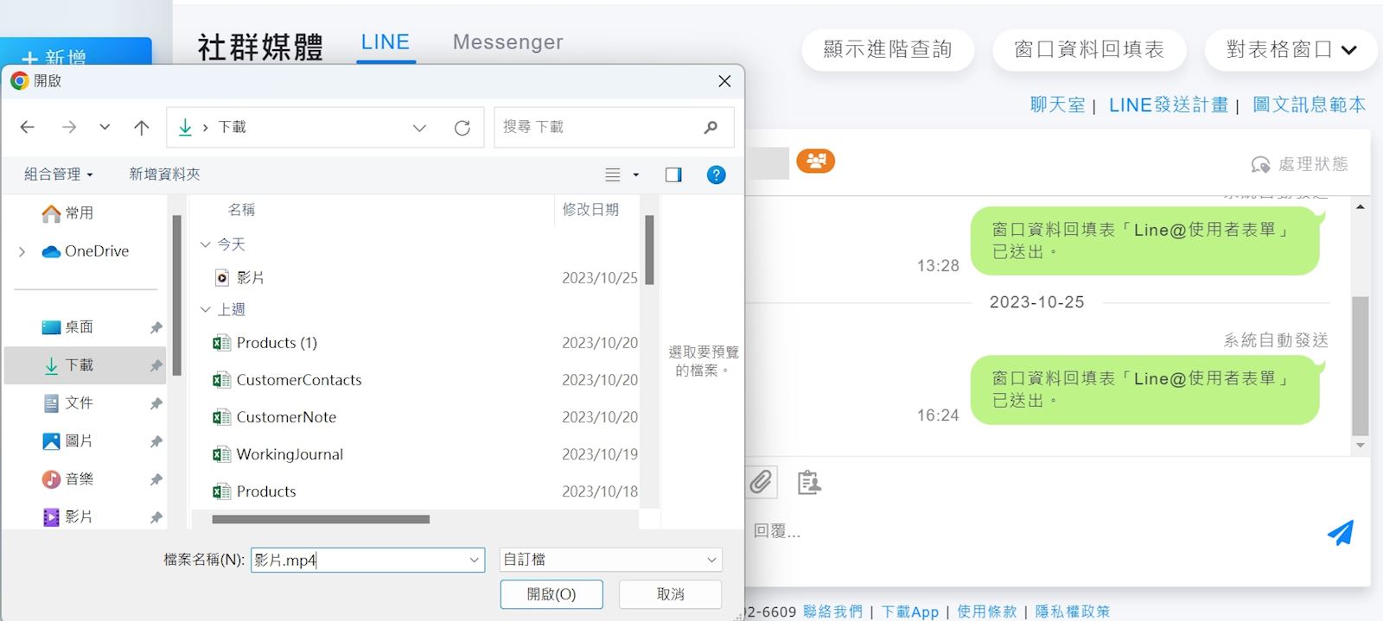
Task: Expand the OneDrive tree node
Action: coord(22,251)
